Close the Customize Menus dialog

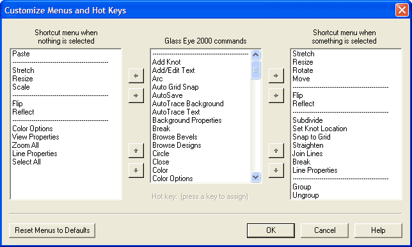pyautogui.click(x=402, y=10)
